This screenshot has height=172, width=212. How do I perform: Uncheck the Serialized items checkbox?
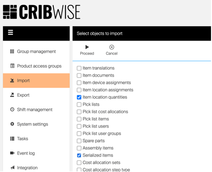point(79,156)
